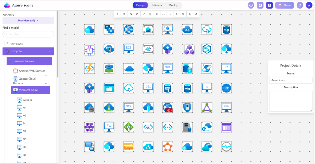Select the SQL cloud icon on canvas
Viewport: 315px width, 164px height.
187,30
